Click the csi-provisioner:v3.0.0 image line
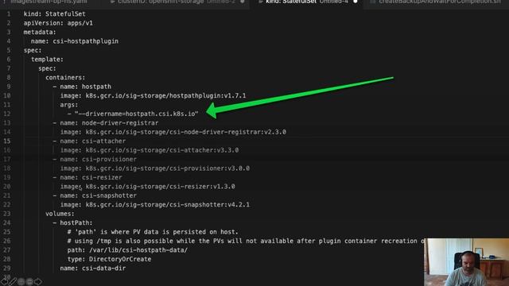The width and height of the screenshot is (509, 286). tap(155, 168)
